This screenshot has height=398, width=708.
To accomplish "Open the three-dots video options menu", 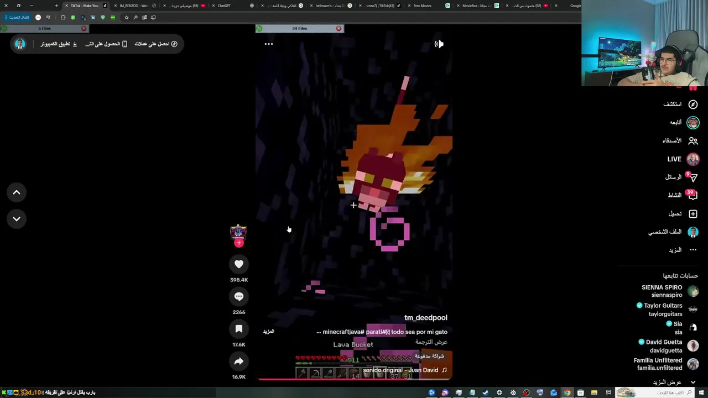I will click(269, 44).
